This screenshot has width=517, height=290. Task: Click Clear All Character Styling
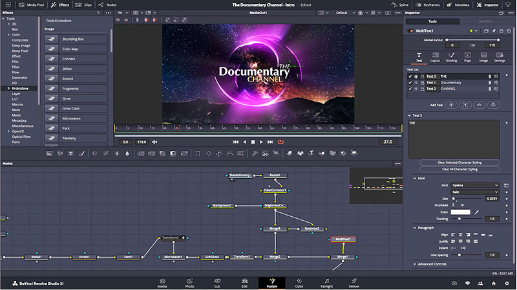tap(459, 170)
